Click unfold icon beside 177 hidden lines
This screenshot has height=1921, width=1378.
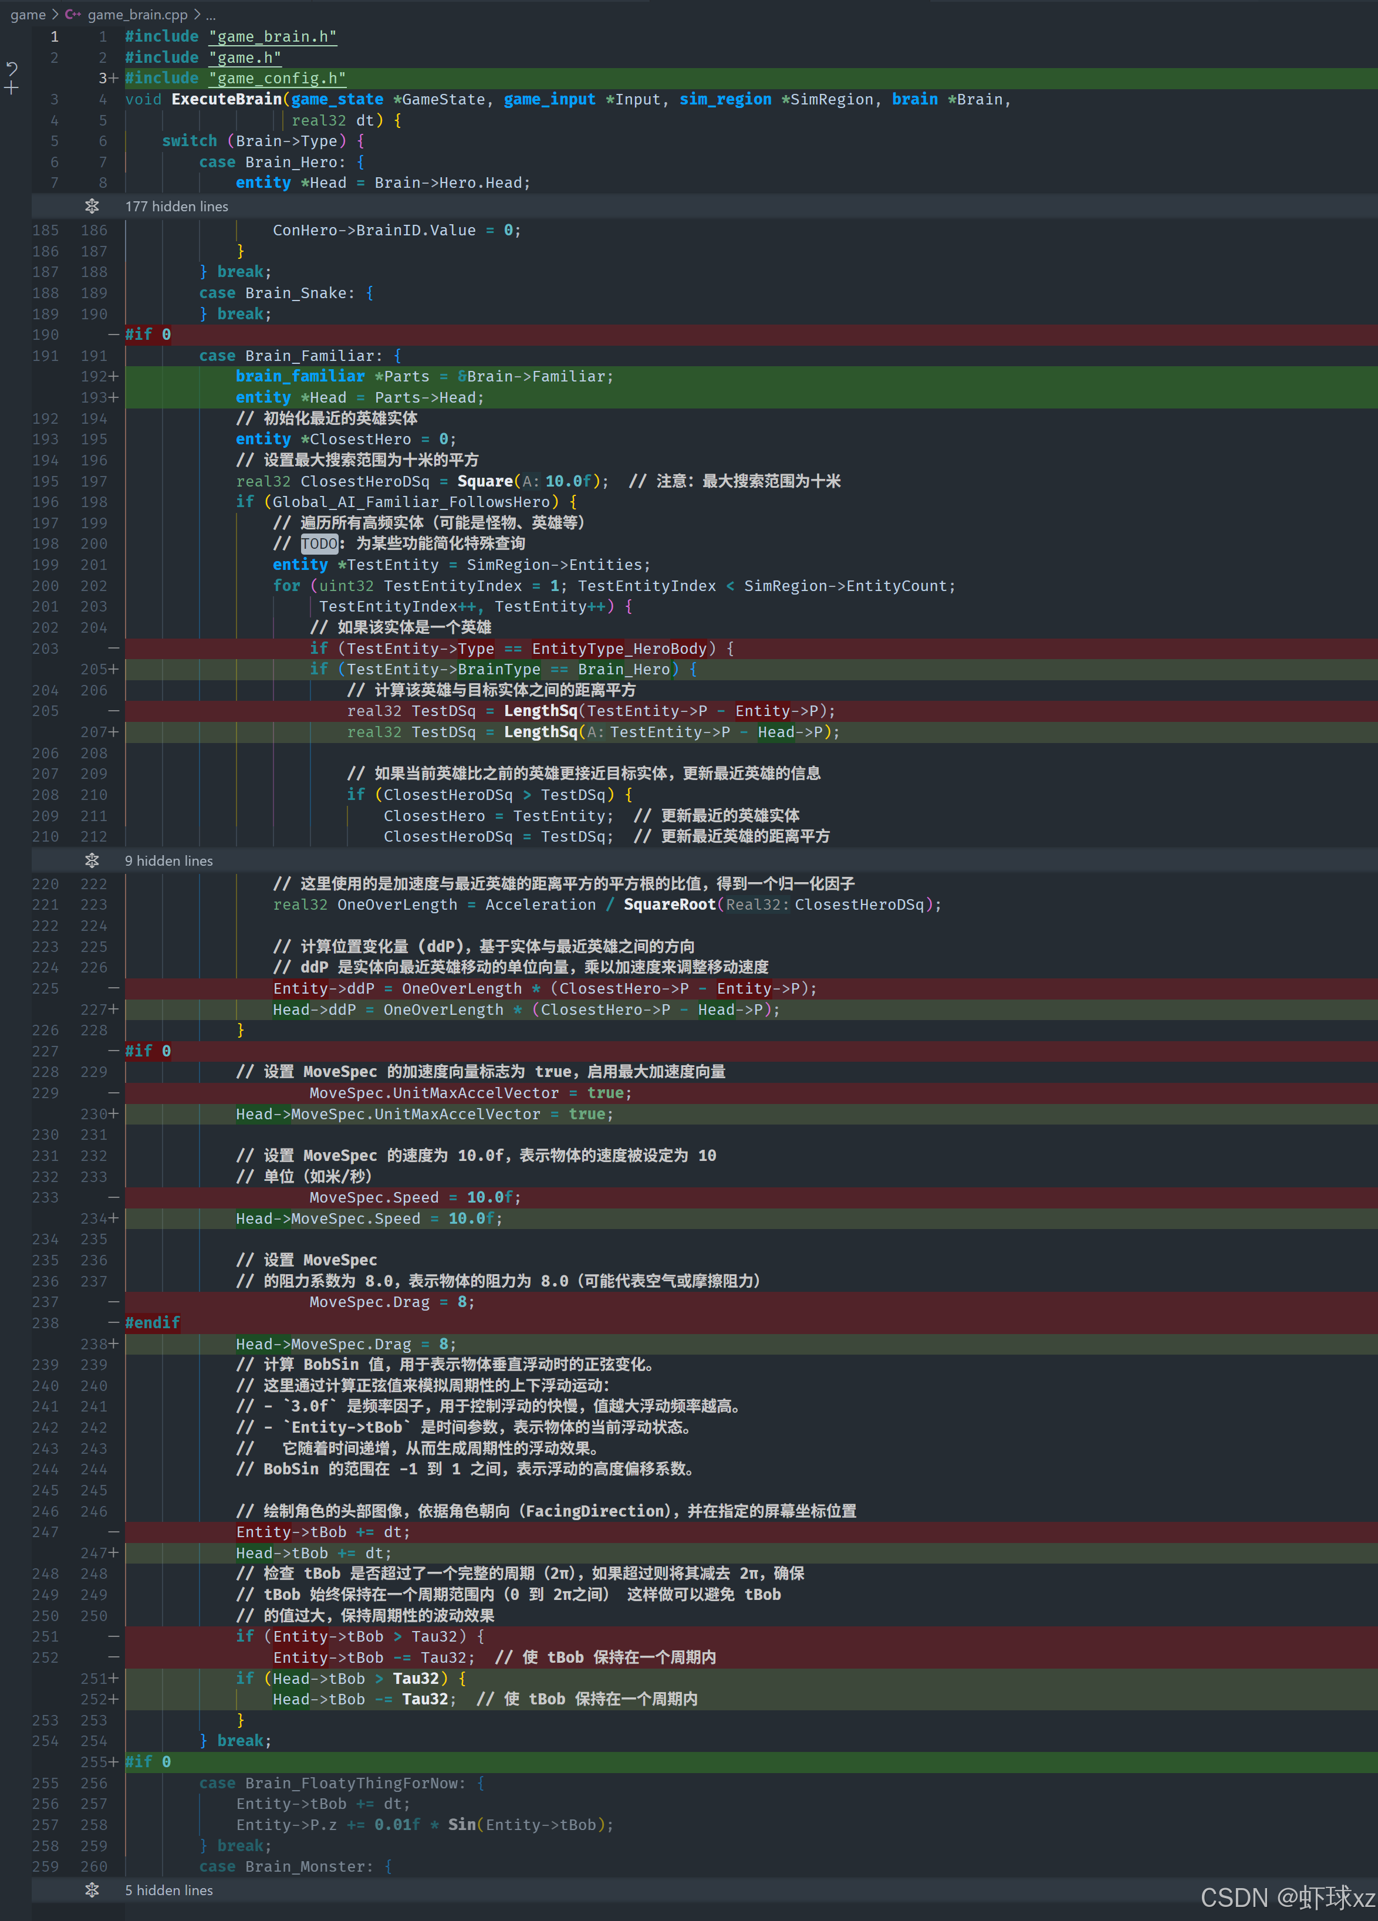pos(92,206)
